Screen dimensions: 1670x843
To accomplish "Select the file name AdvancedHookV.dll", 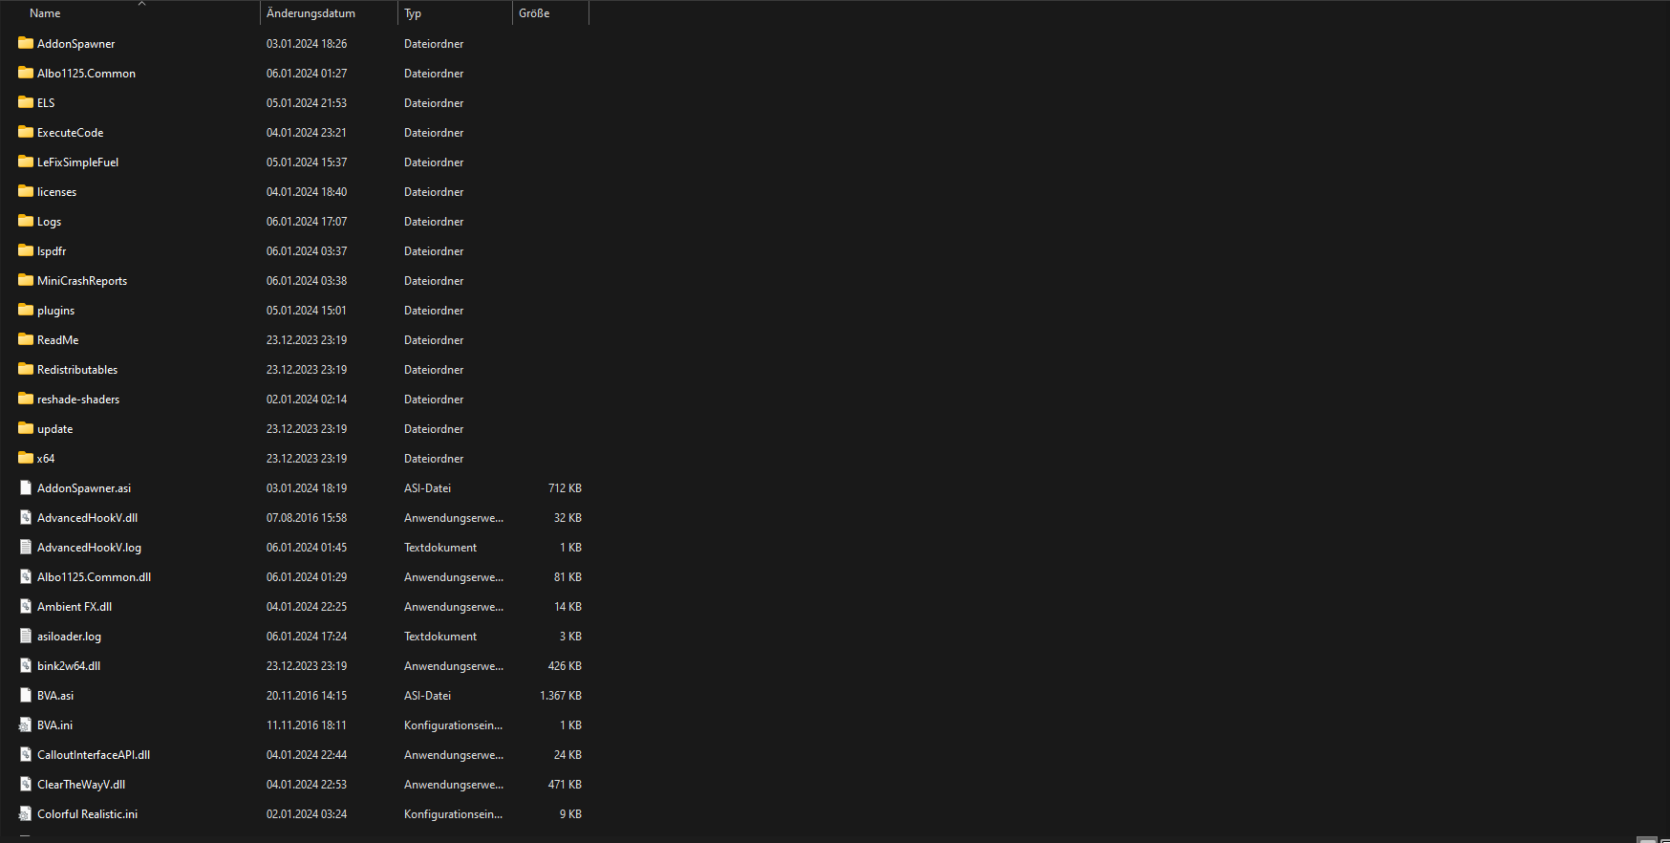I will tap(87, 518).
